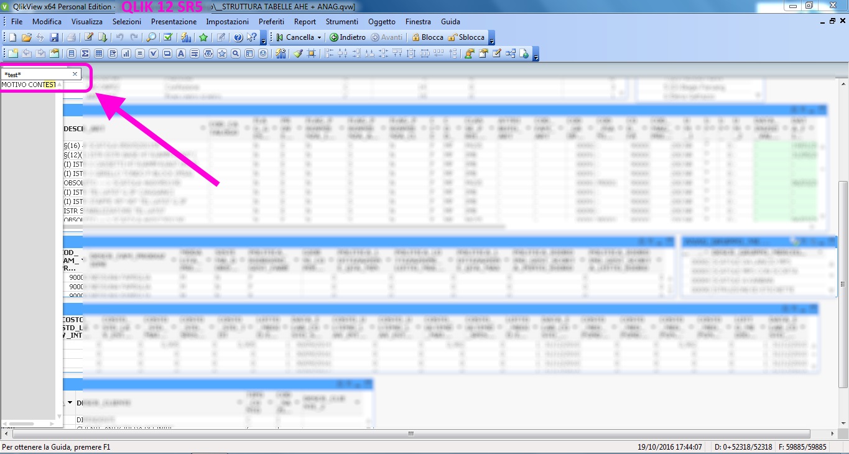Add a new sheet with the sparkle sheet icon
Viewport: 849px width, 454px height.
(13, 53)
